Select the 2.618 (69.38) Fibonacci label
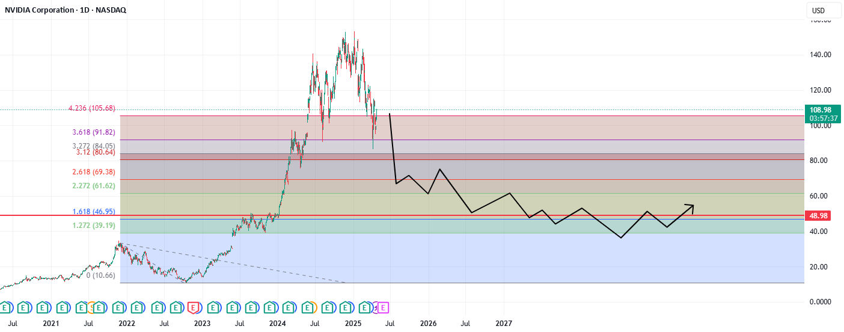Viewport: 844px width, 332px height. (x=94, y=172)
